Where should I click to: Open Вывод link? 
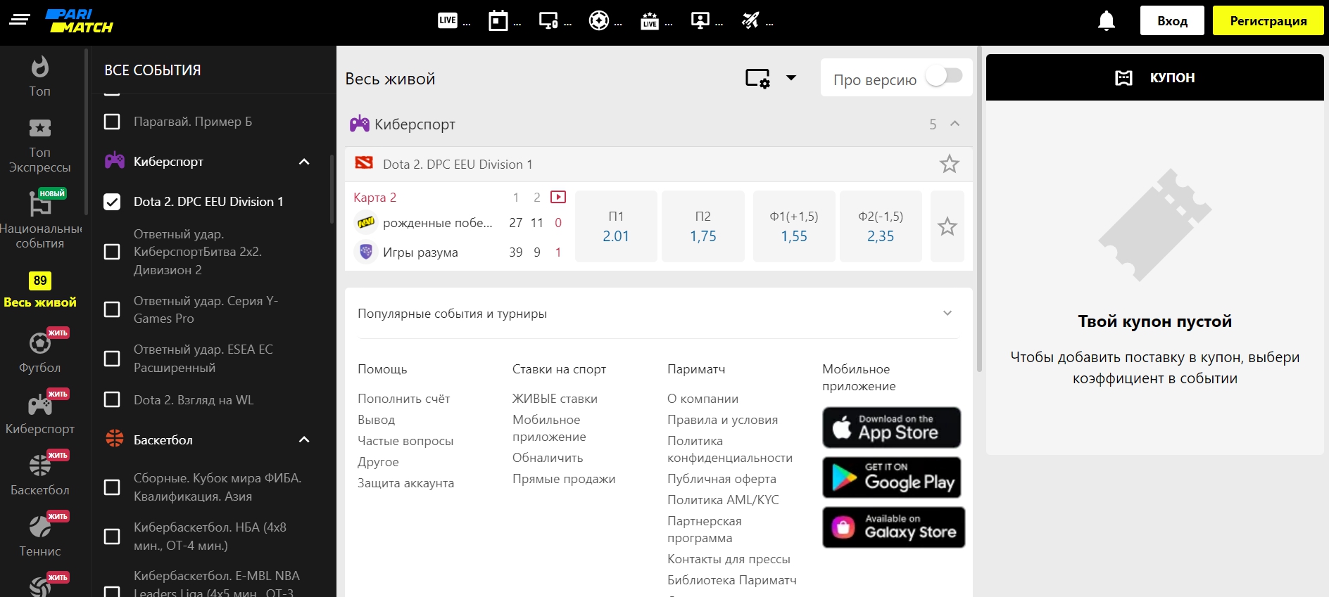coord(376,420)
